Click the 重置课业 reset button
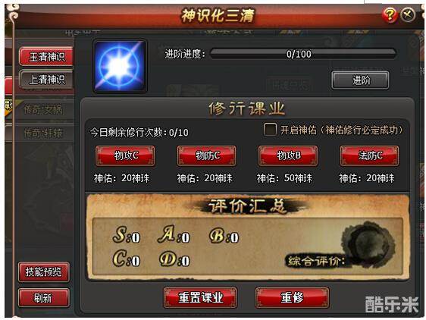Image resolution: width=426 pixels, height=320 pixels. click(201, 297)
